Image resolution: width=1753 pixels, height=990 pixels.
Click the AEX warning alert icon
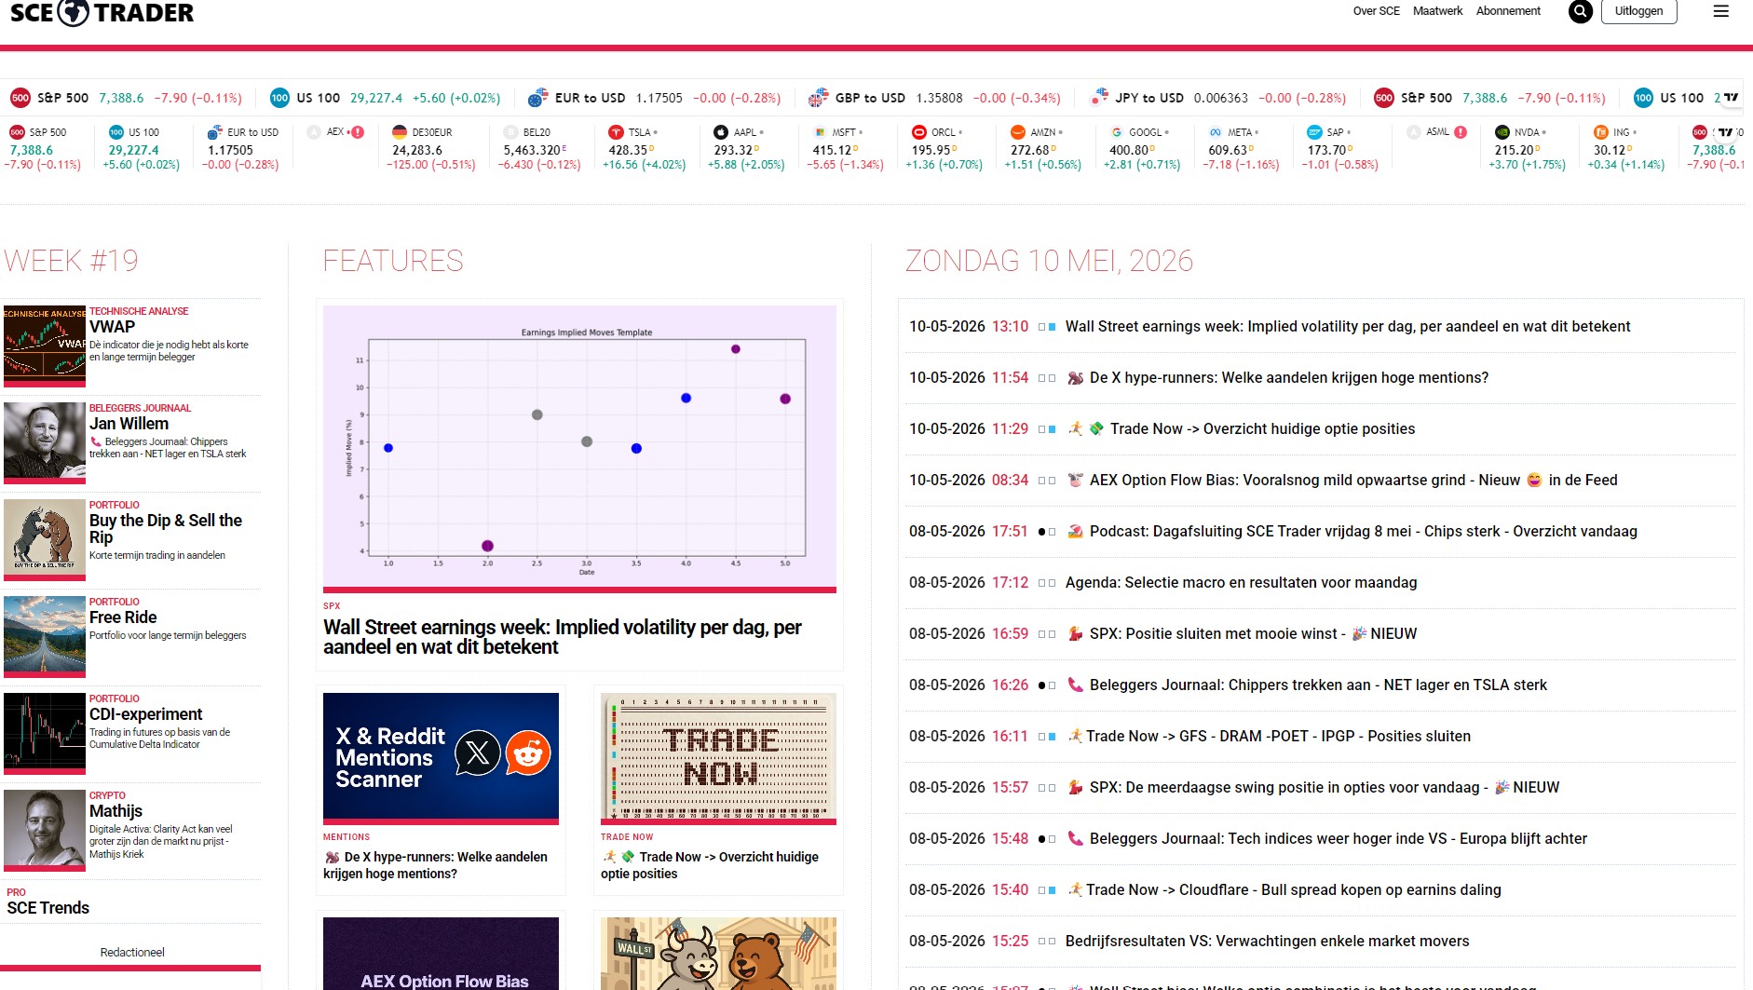tap(358, 132)
